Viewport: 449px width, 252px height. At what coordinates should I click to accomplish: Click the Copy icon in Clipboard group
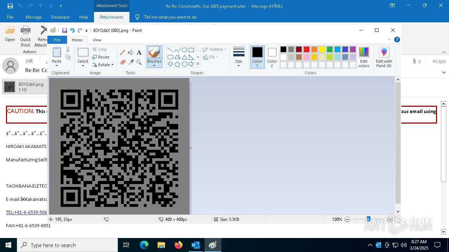coord(68,57)
